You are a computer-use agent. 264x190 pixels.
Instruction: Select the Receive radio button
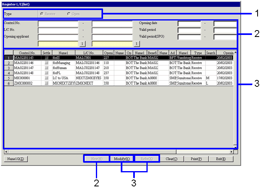tap(41, 14)
